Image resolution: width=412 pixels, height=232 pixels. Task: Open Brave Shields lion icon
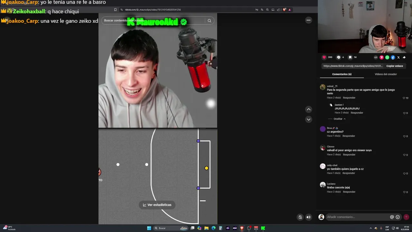(x=284, y=10)
